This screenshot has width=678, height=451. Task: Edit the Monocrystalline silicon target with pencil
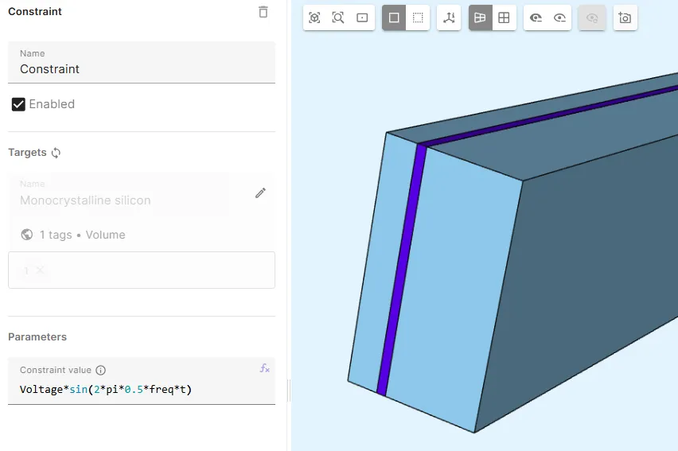[260, 193]
